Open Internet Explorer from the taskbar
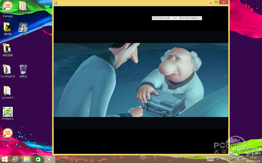 coord(15,160)
